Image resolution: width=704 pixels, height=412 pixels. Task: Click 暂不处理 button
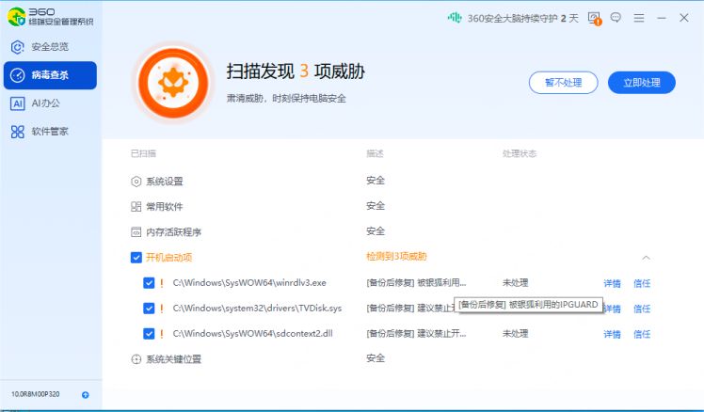pyautogui.click(x=563, y=83)
